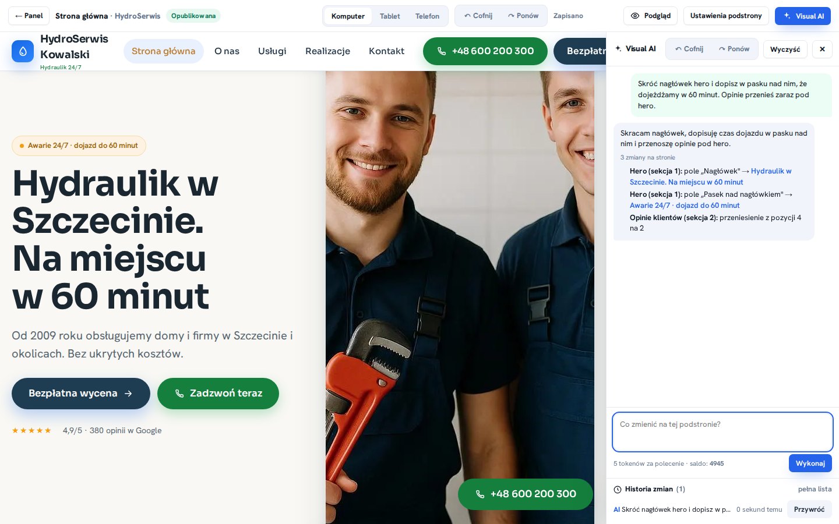Click the arrow icon in Bezpłatna wycena button
The height and width of the screenshot is (524, 839).
coord(128,394)
